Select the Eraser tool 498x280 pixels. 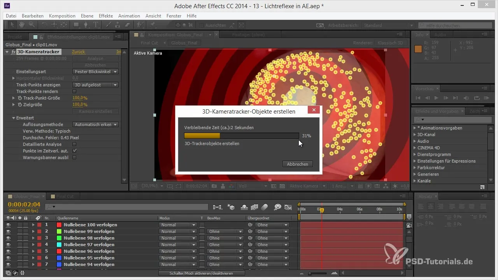pyautogui.click(x=128, y=25)
